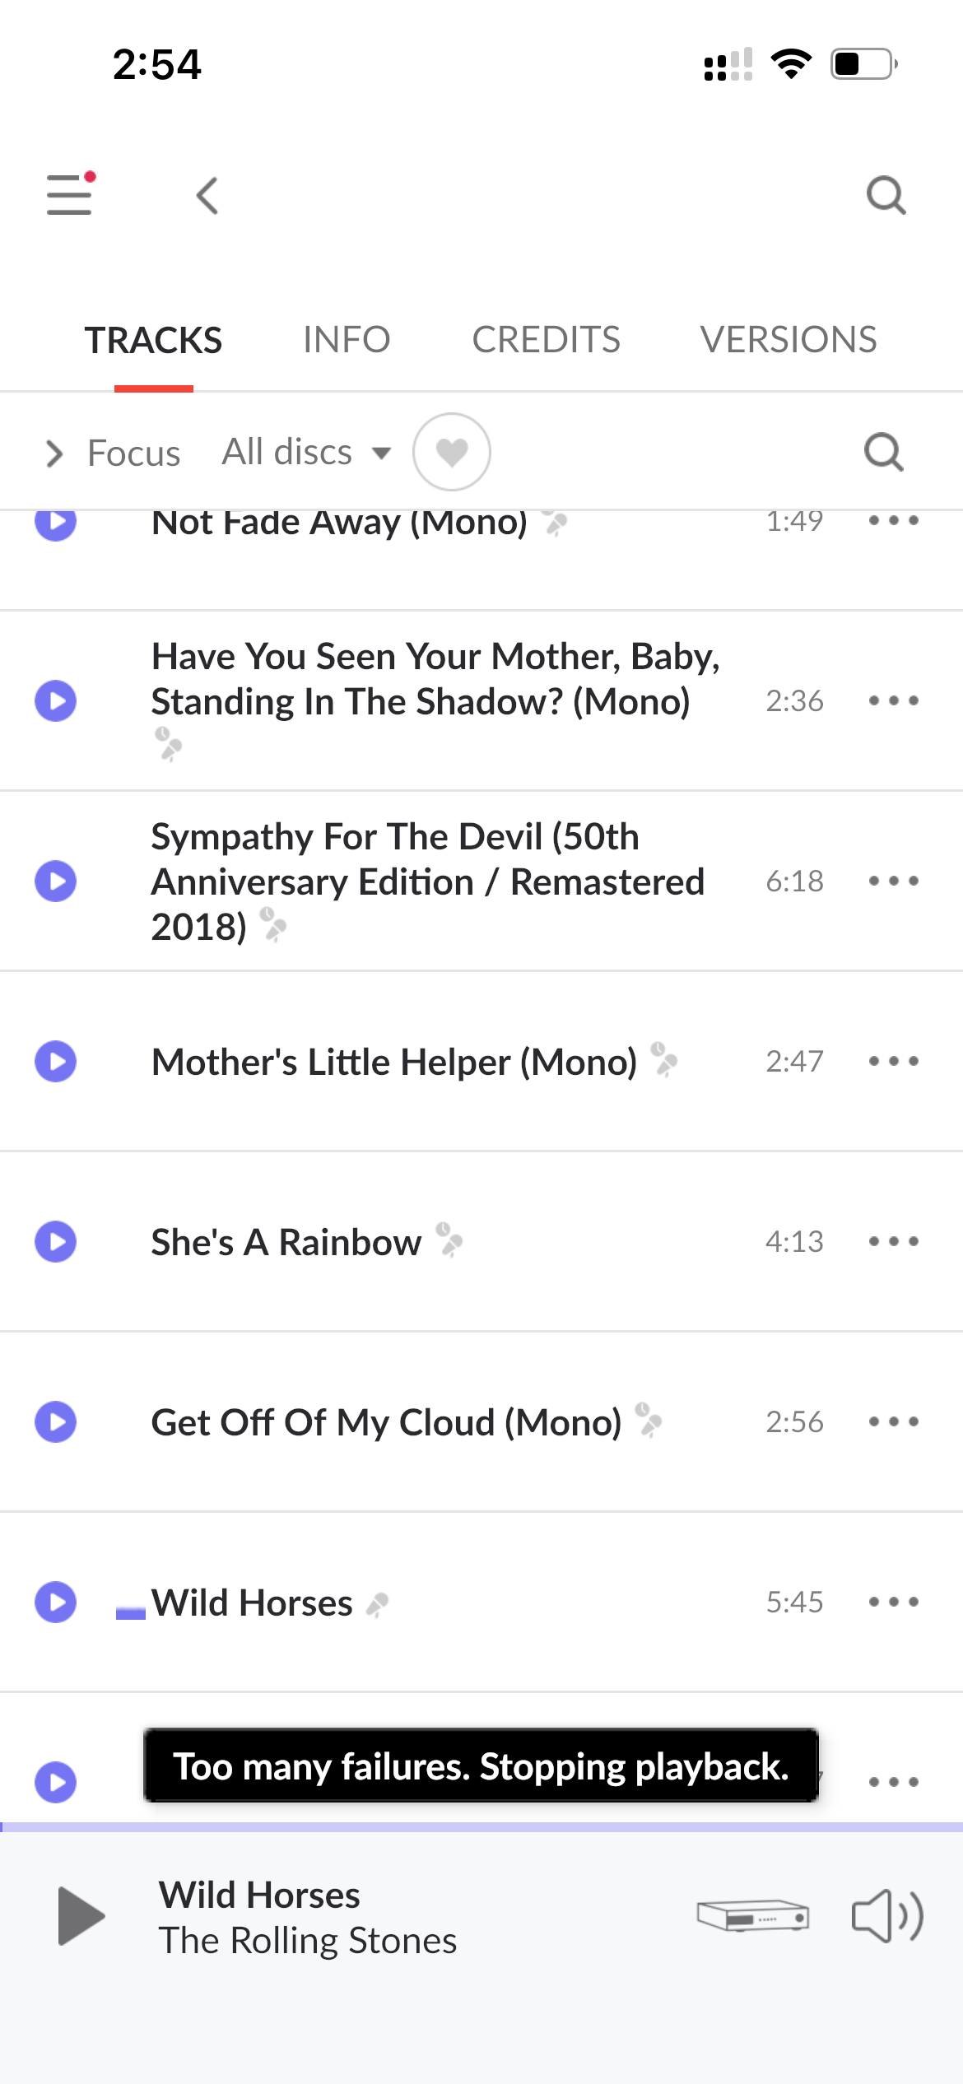Go back using the left chevron
The width and height of the screenshot is (963, 2084).
pos(207,196)
